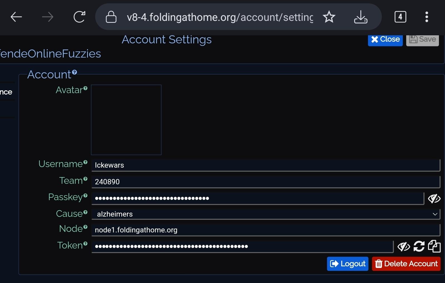The width and height of the screenshot is (445, 283).
Task: Open the Cause dropdown showing alzheimers
Action: pos(265,214)
